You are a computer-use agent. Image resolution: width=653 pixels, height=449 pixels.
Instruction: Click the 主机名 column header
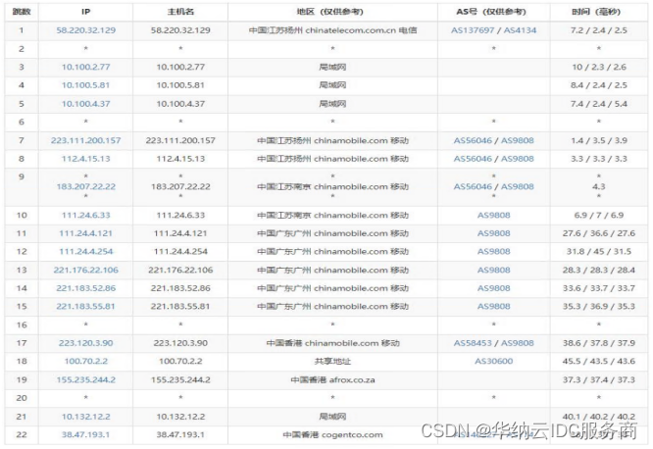179,11
